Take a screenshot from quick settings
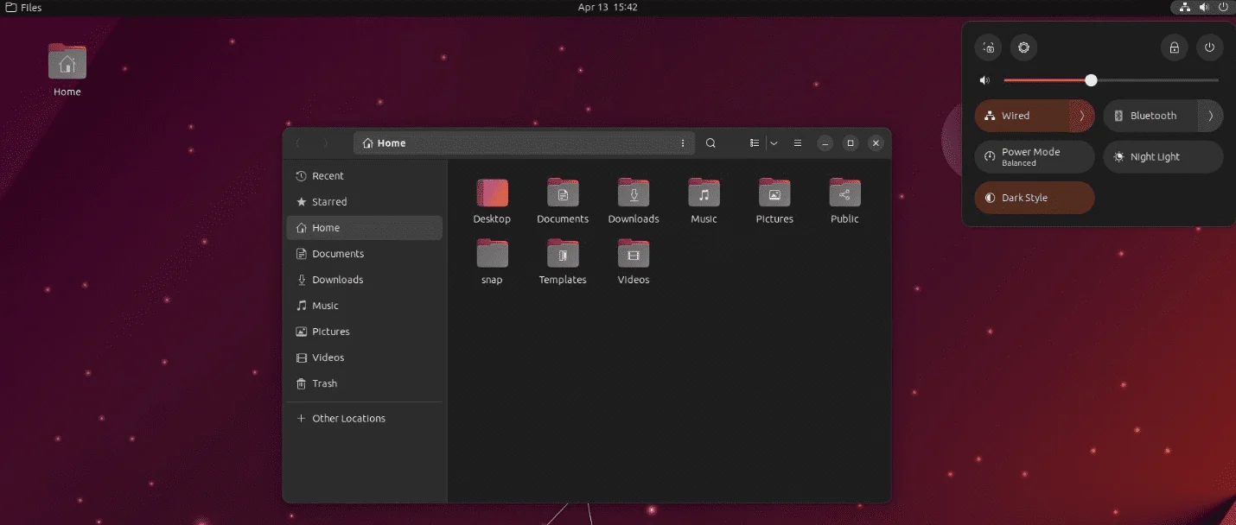Screen dimensions: 1236x525 click(989, 47)
